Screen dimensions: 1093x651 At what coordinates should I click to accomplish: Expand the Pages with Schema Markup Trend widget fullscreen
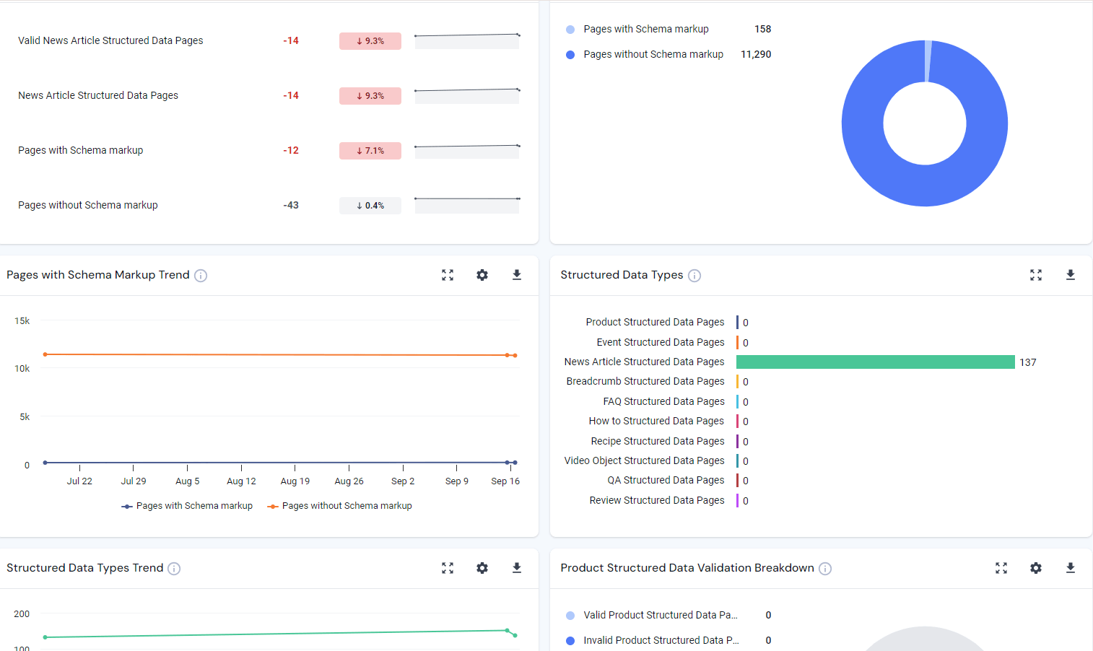[448, 275]
